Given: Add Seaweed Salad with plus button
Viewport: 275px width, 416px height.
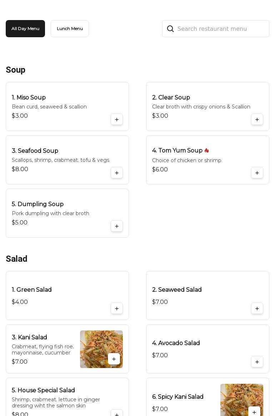Looking at the screenshot, I should click(x=257, y=309).
